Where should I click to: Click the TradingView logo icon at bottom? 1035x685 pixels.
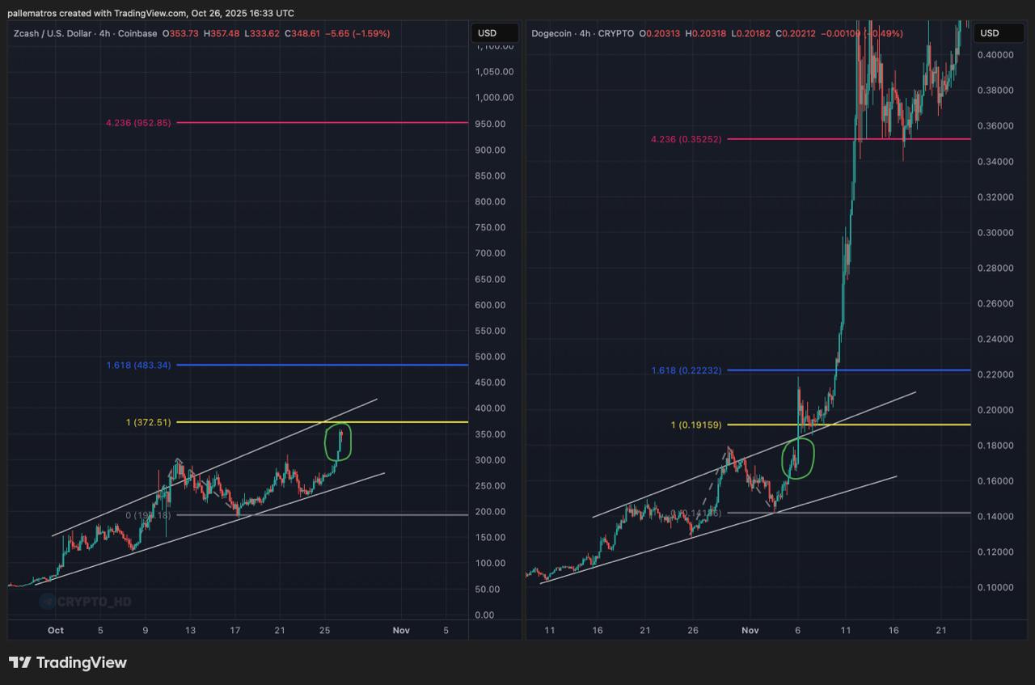tap(20, 662)
